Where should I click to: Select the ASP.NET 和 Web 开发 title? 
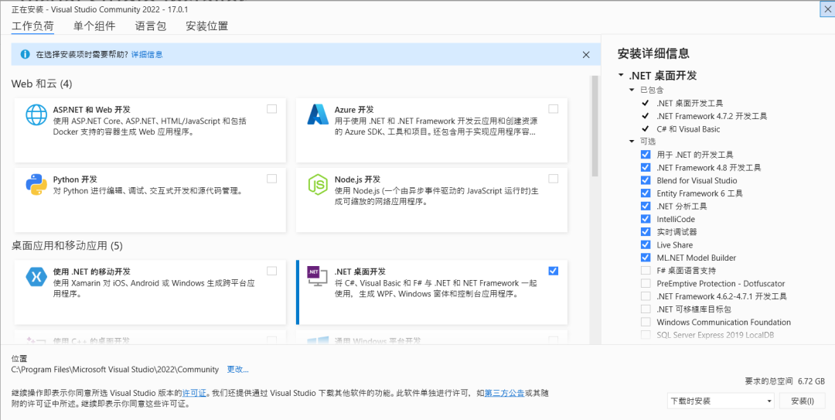point(91,109)
